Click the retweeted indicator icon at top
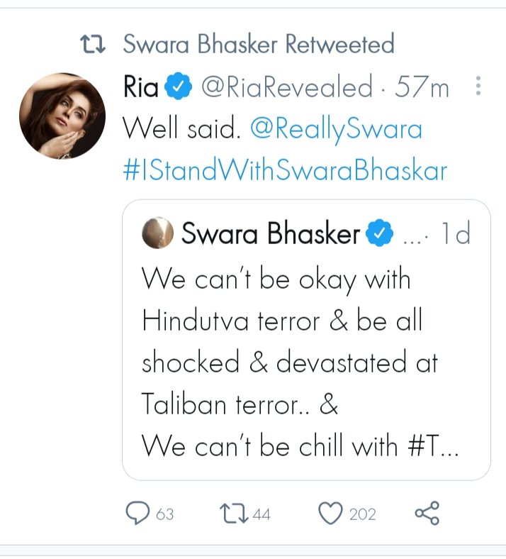 (94, 45)
